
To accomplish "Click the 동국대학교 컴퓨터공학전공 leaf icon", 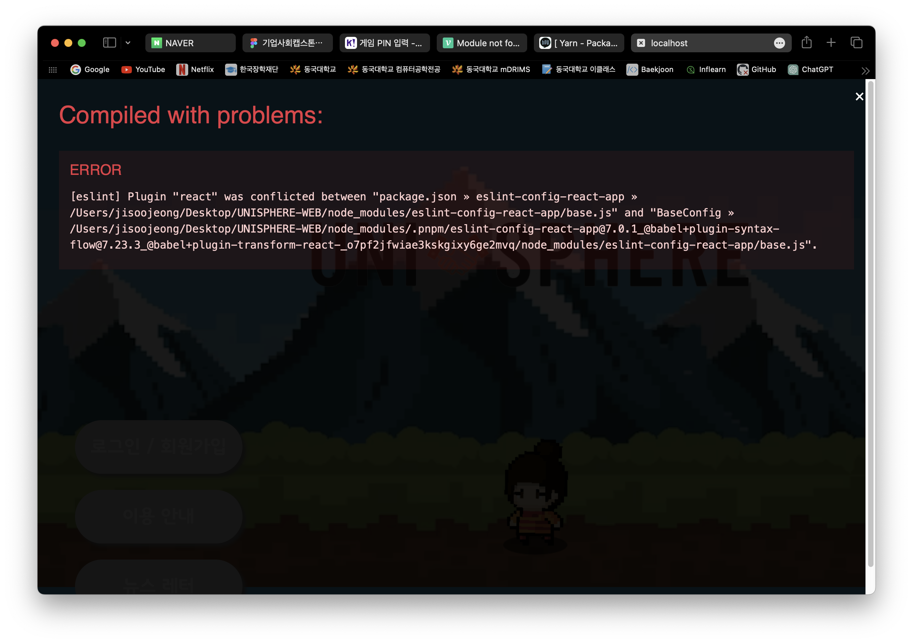I will [x=353, y=70].
